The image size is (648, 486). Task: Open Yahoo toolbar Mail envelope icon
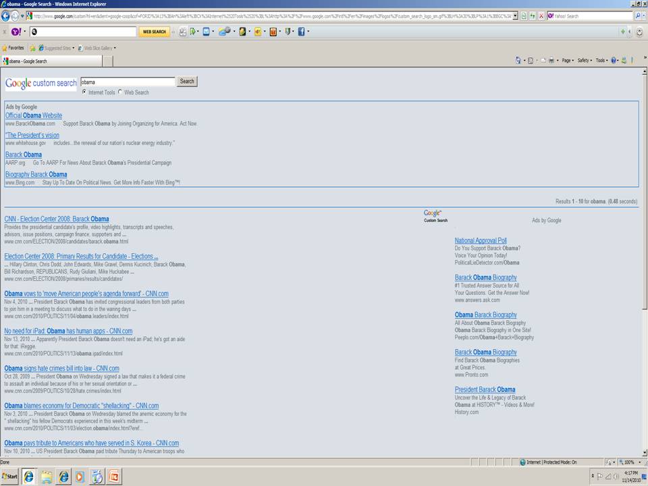pos(206,32)
